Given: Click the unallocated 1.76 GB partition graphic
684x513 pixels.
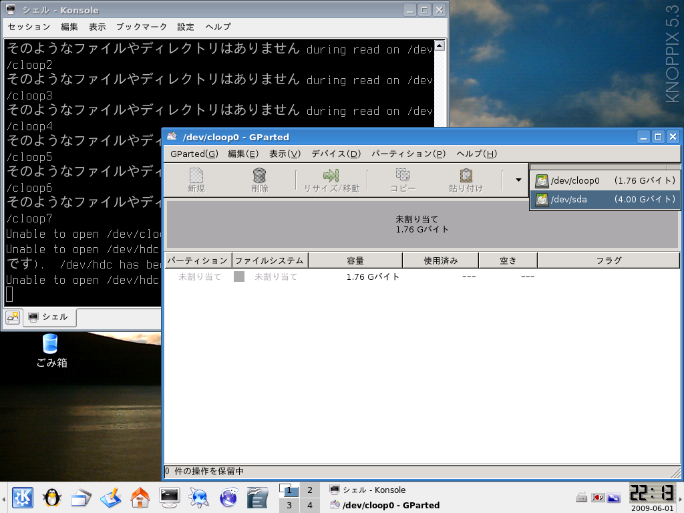Looking at the screenshot, I should (x=422, y=224).
